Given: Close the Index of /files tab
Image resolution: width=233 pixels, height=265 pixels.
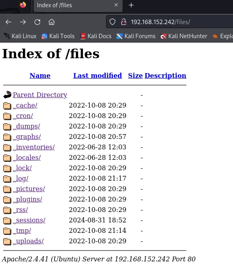Looking at the screenshot, I should 116,5.
